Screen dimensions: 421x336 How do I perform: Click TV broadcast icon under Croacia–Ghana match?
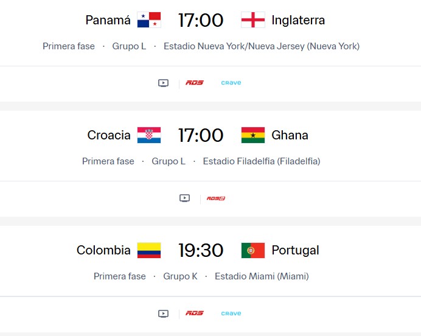point(184,198)
